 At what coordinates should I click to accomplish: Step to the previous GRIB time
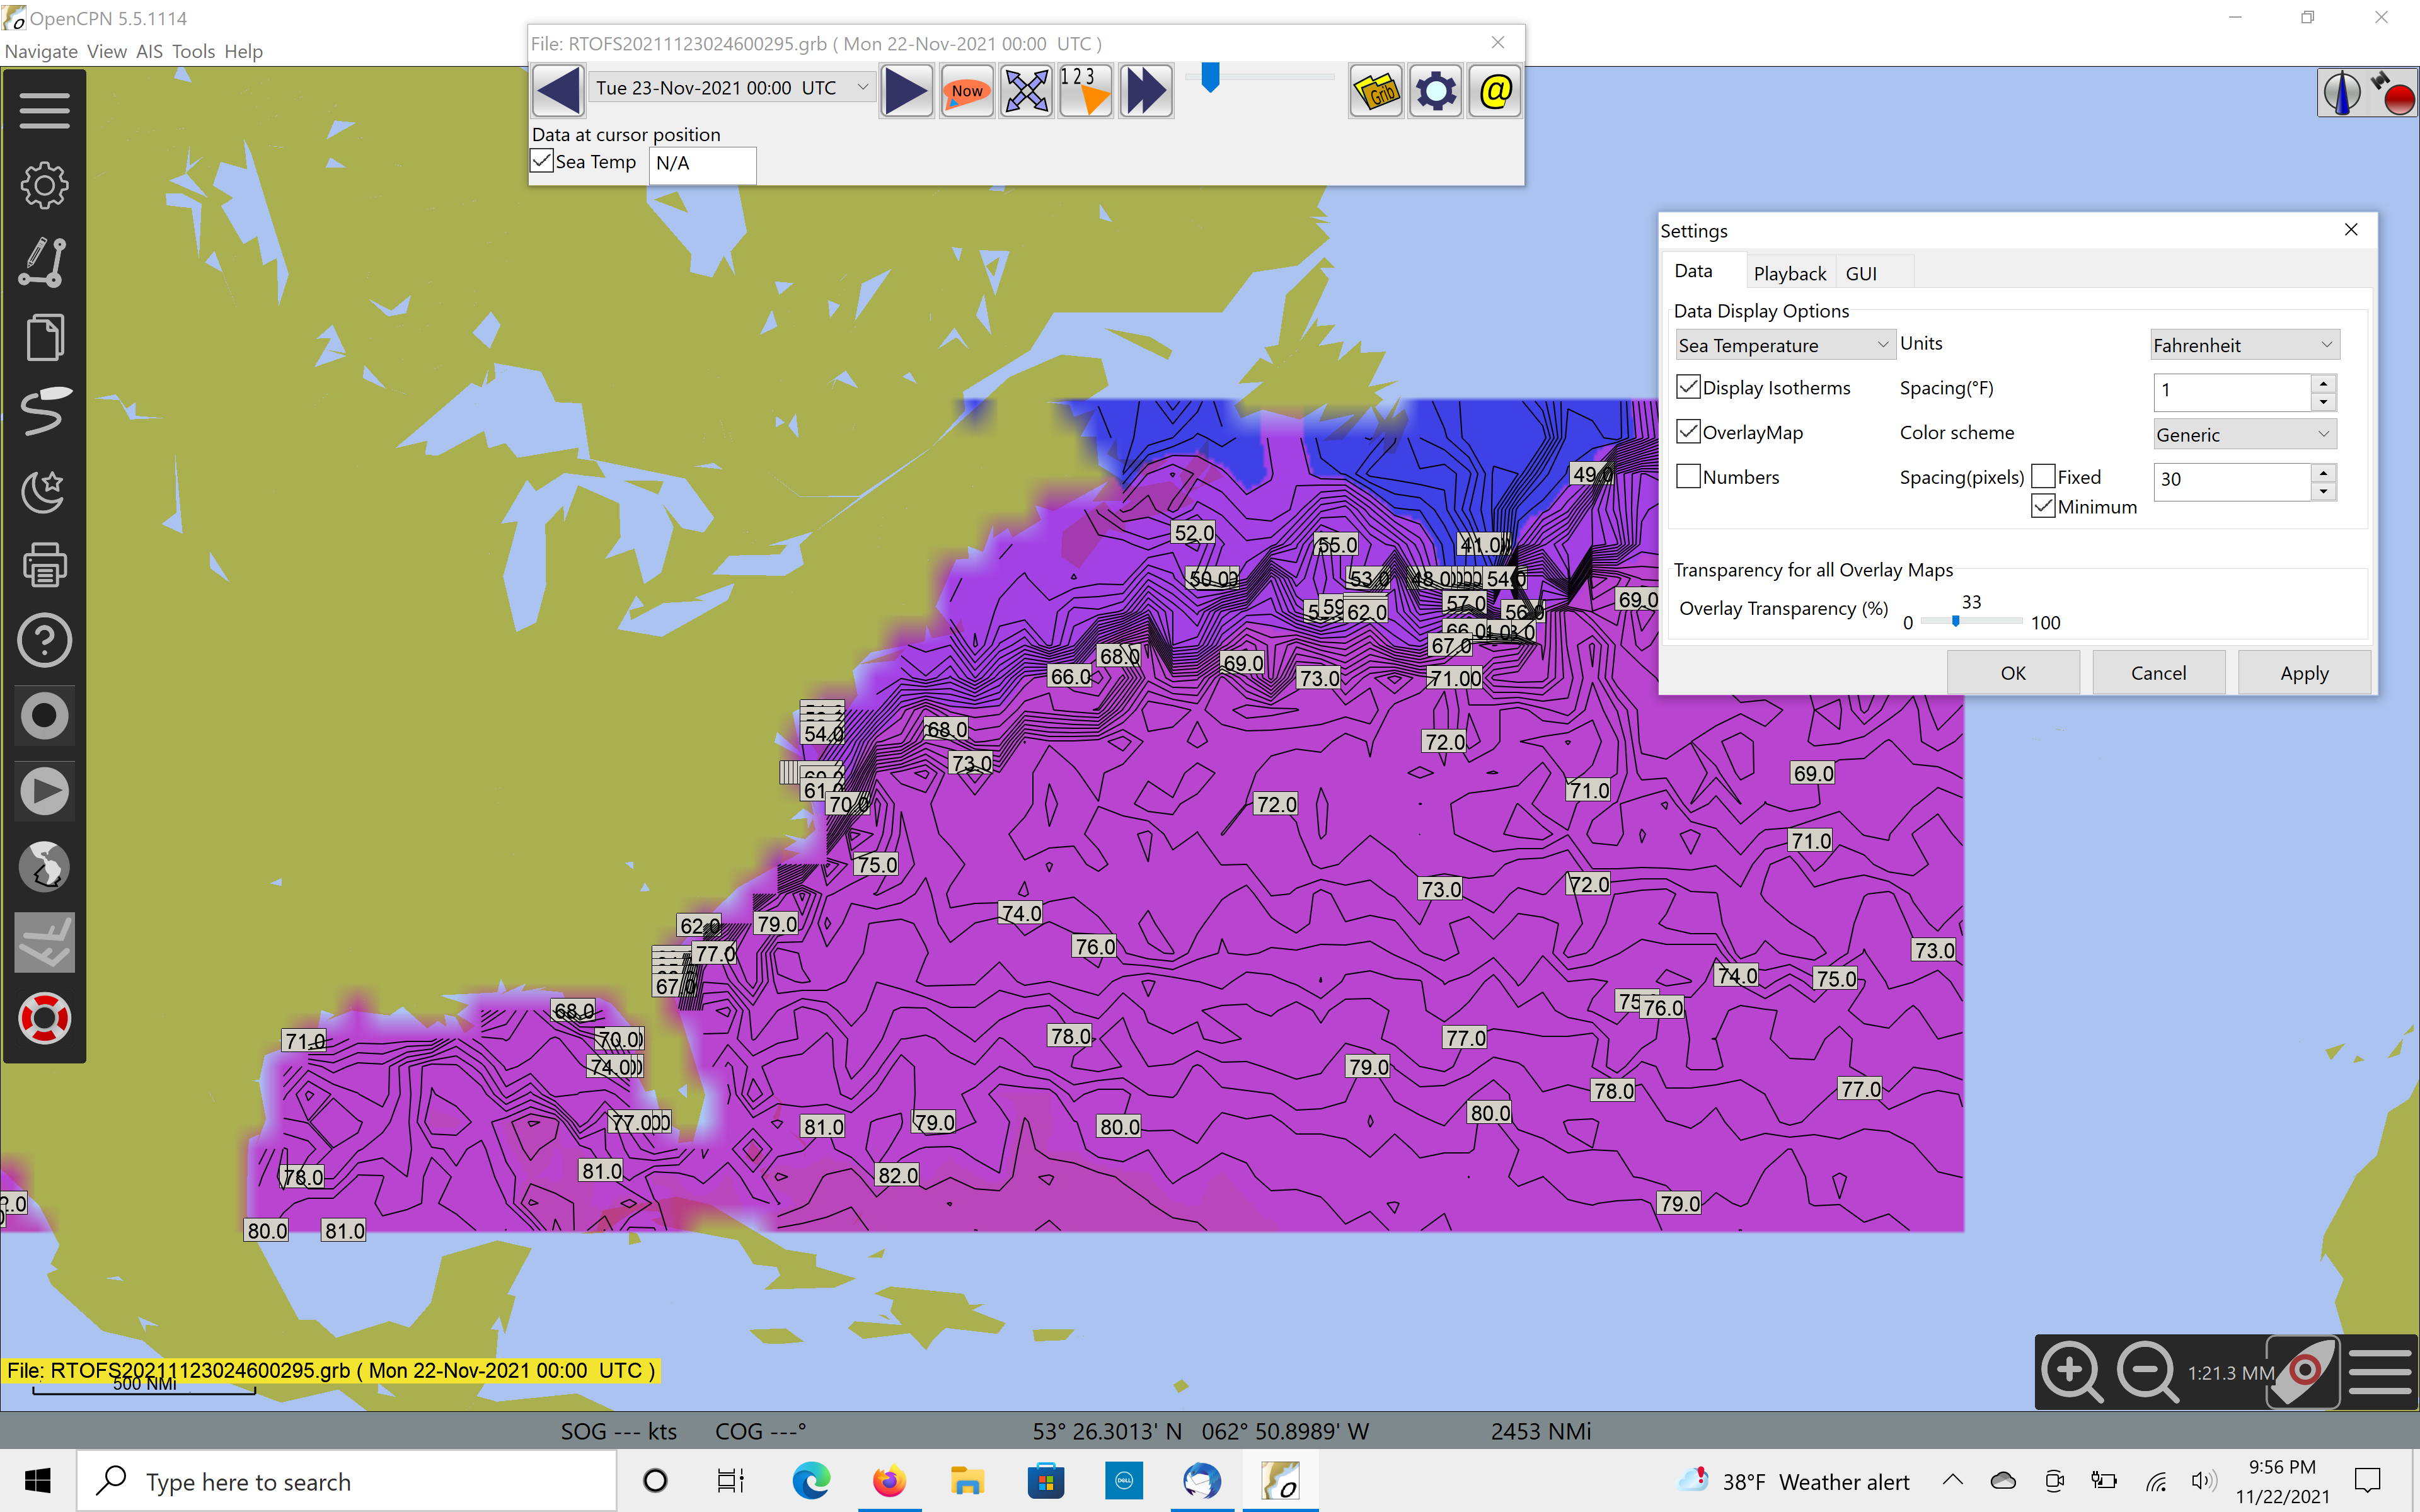[x=558, y=91]
